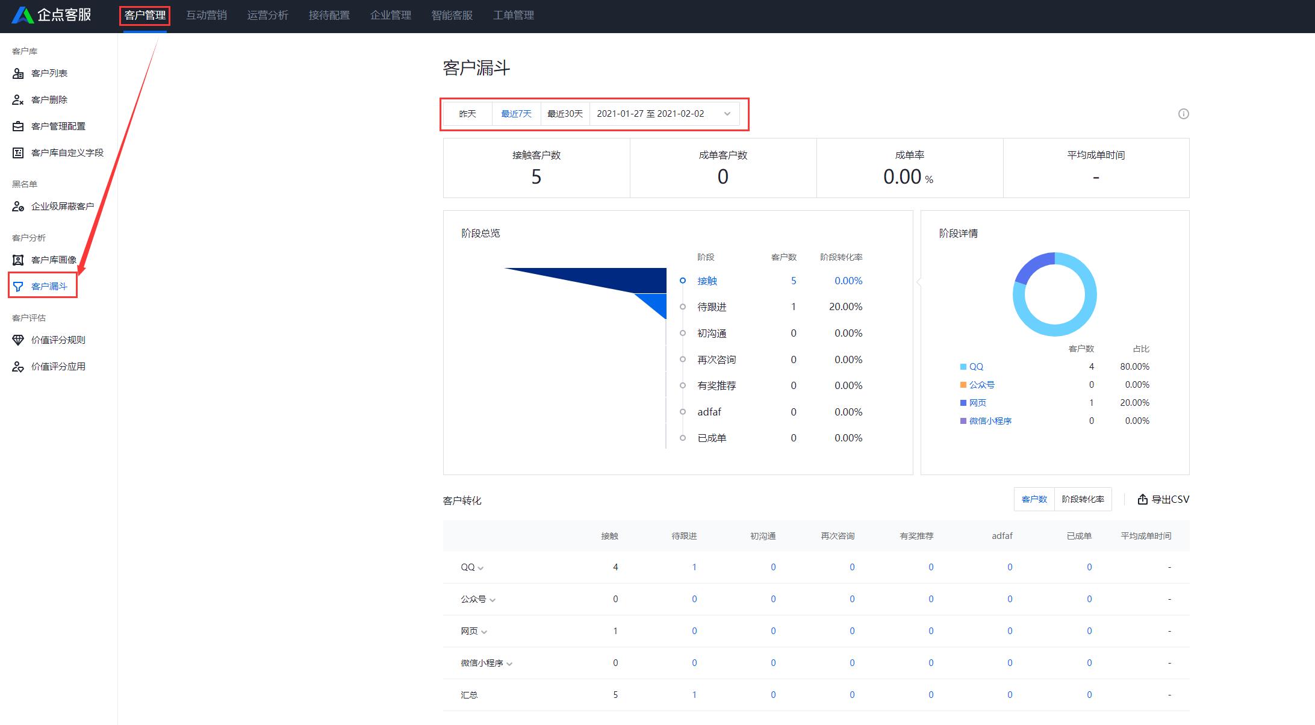Open the custom date range picker dropdown

point(727,113)
